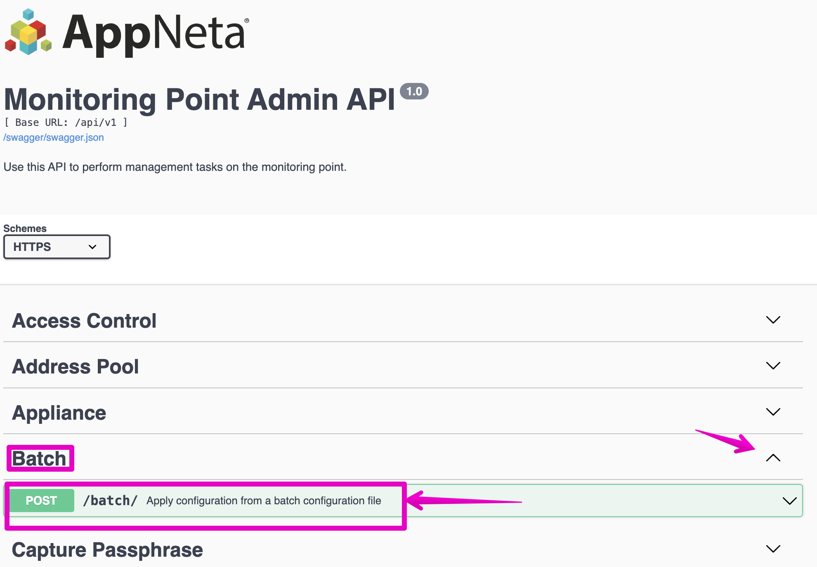Click Apply configuration from batch file description
Screen dimensions: 817x567
[264, 501]
